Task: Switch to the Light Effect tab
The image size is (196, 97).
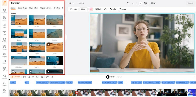Action: pyautogui.click(x=34, y=8)
